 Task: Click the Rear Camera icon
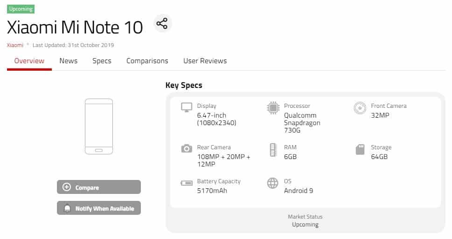187,149
